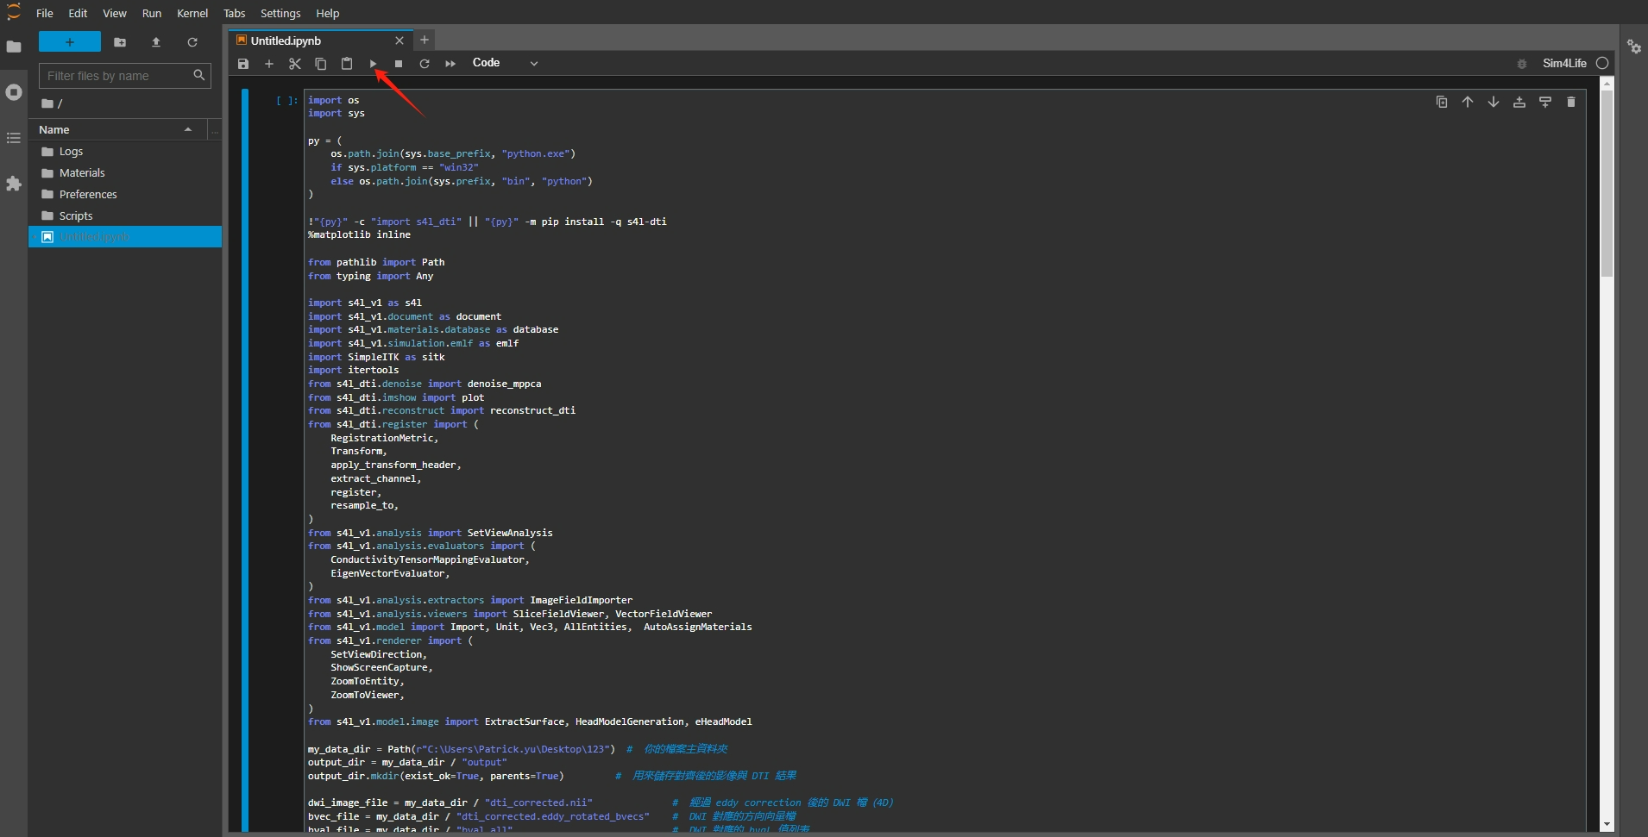
Task: Duplicate the cell using the copy icon
Action: 1441,102
